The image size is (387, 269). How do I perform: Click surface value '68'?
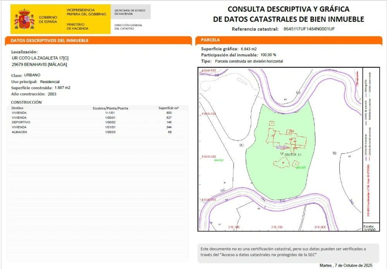[x=170, y=132]
